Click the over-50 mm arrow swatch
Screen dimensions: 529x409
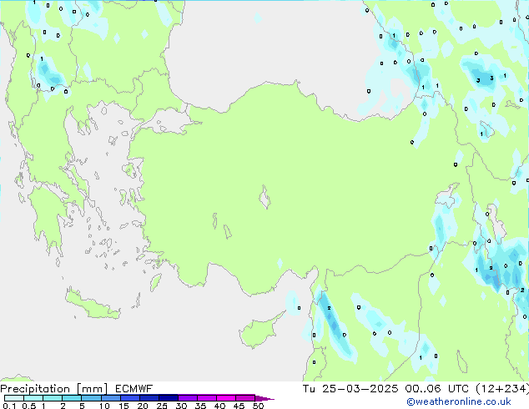click(264, 398)
